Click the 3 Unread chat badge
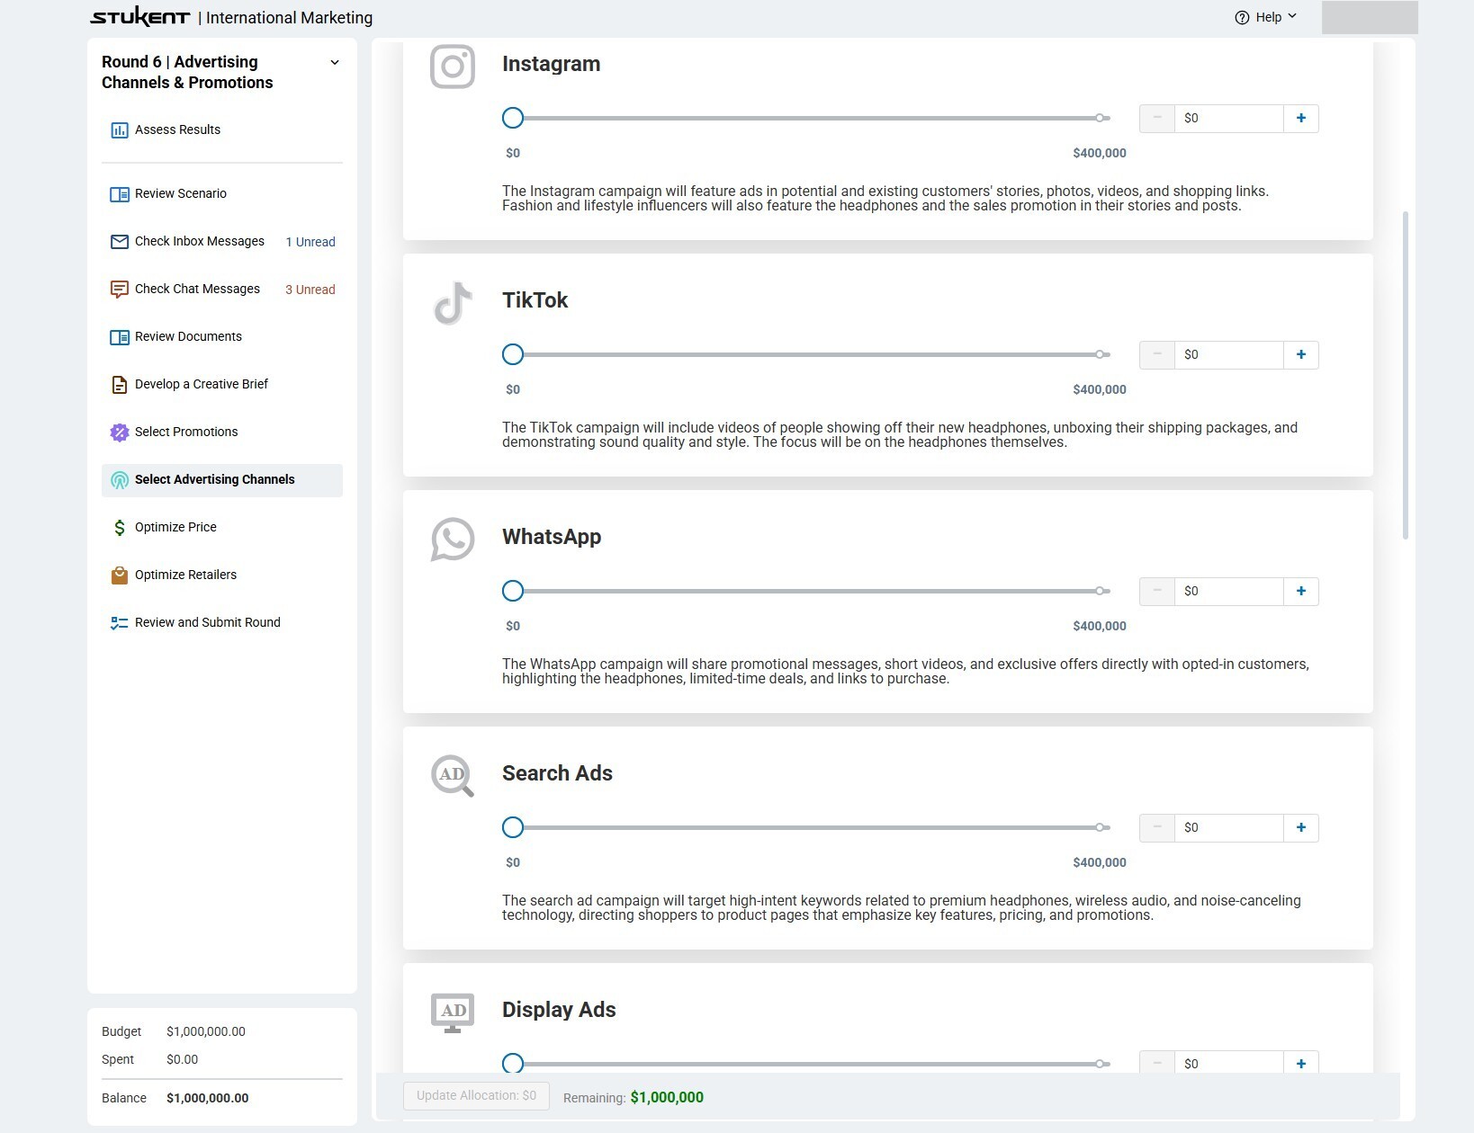The height and width of the screenshot is (1133, 1474). [x=310, y=290]
